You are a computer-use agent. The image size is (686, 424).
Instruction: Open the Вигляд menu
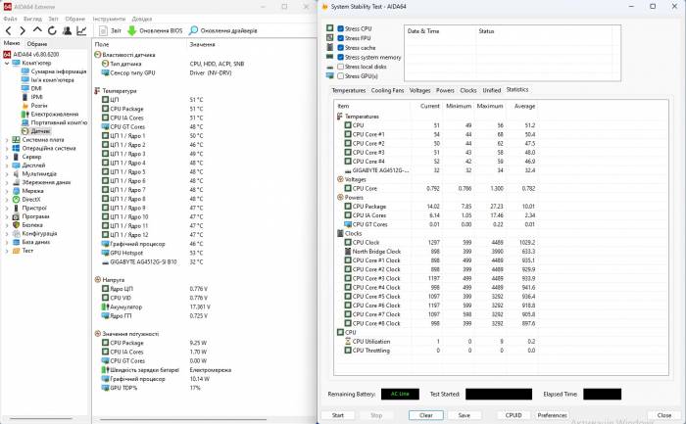(32, 19)
